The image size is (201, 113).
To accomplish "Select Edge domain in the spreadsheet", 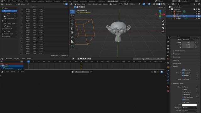I will click(8, 13).
